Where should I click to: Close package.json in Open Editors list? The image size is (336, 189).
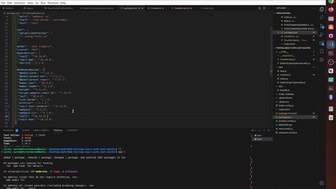coord(278,33)
